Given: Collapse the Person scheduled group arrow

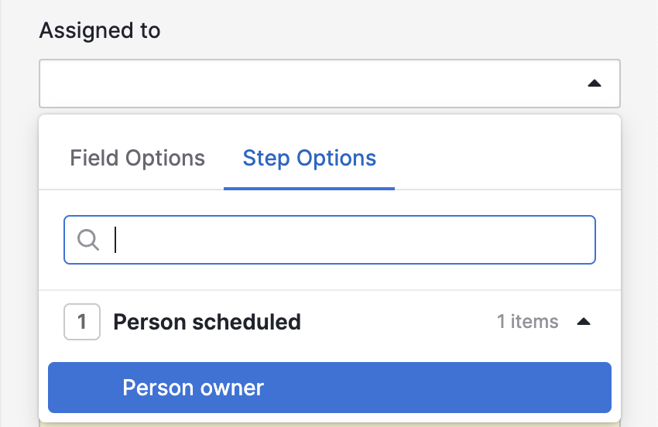Looking at the screenshot, I should click(x=584, y=322).
